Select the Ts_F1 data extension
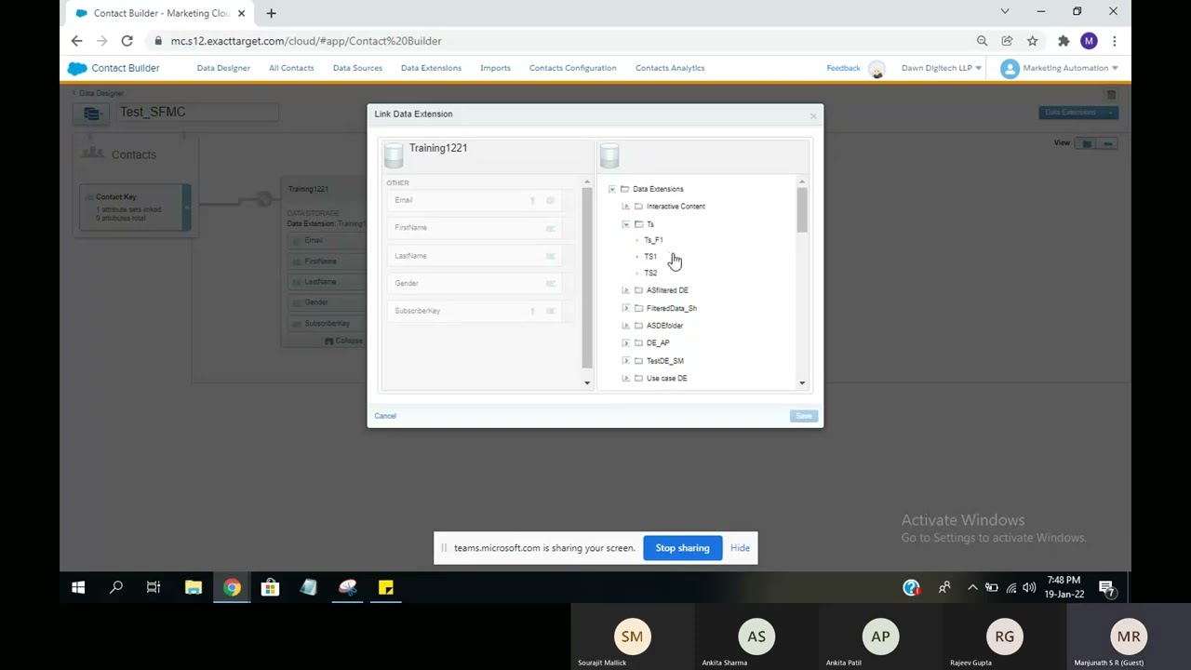 coord(653,240)
